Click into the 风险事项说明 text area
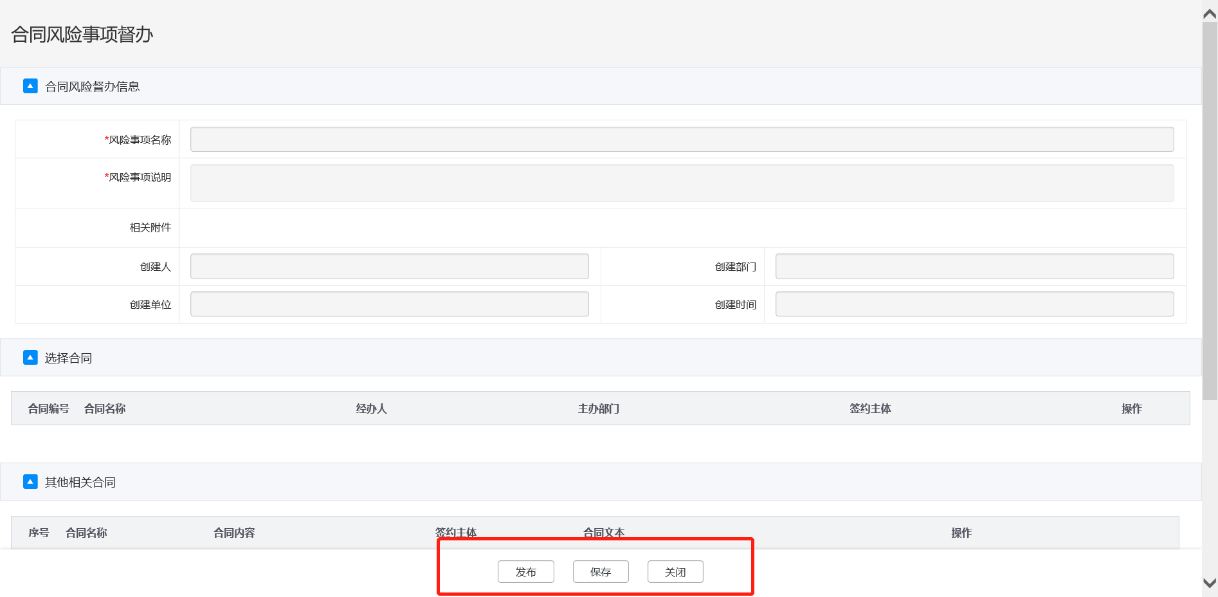 point(682,183)
